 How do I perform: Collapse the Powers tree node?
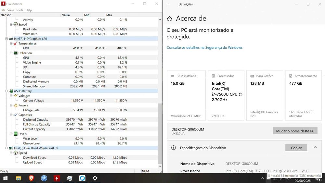point(11,105)
